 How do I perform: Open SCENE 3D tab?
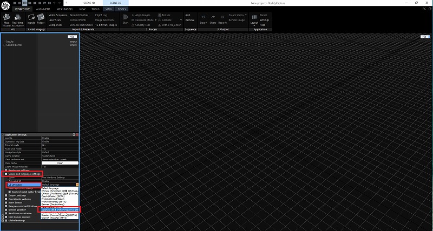click(x=115, y=3)
